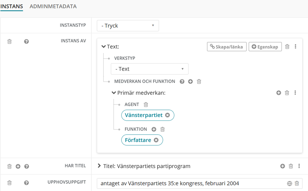The image size is (308, 191).
Task: Click the Egenskap button
Action: pyautogui.click(x=265, y=47)
